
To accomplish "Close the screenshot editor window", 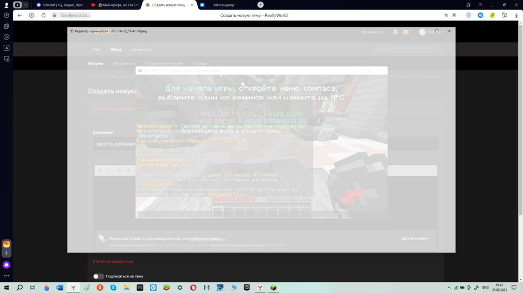I will coord(449,31).
